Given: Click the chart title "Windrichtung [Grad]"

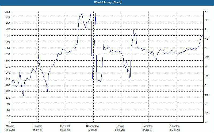Looking at the screenshot, I should 108,2.
